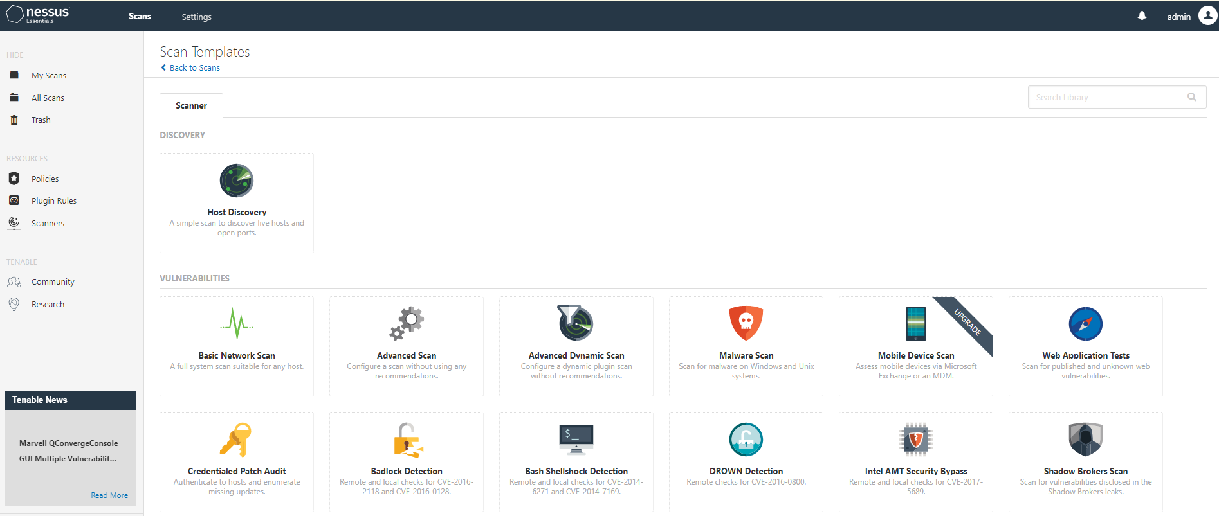
Task: Click the Policies star badge icon
Action: pyautogui.click(x=14, y=179)
